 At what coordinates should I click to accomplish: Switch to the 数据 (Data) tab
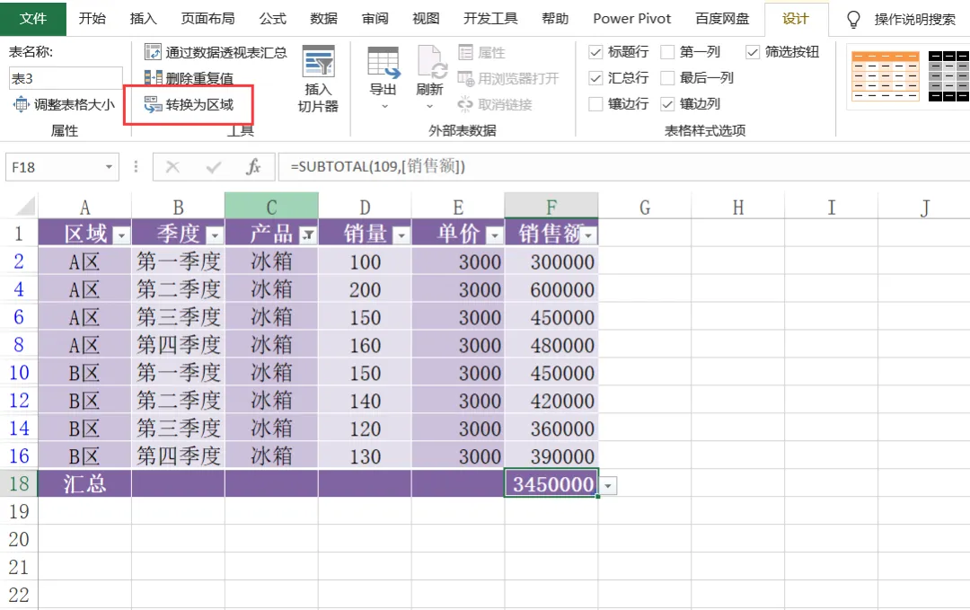coord(323,19)
